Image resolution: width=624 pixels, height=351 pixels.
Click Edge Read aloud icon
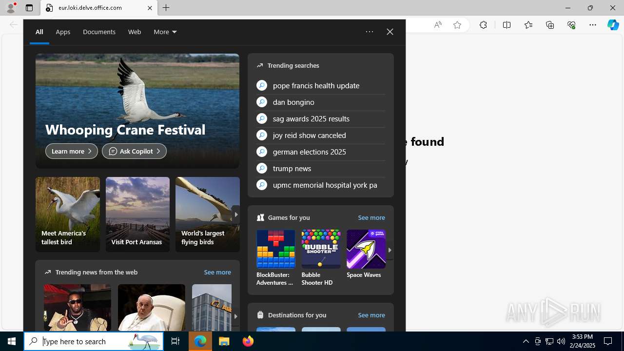click(x=438, y=25)
